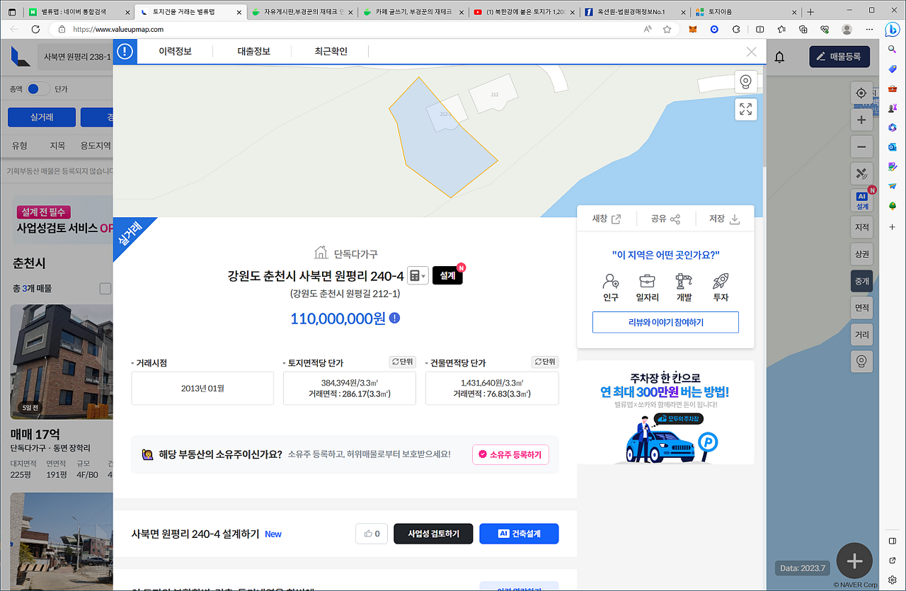This screenshot has width=906, height=591.
Task: Switch to 최근확인 tab
Action: pyautogui.click(x=331, y=52)
